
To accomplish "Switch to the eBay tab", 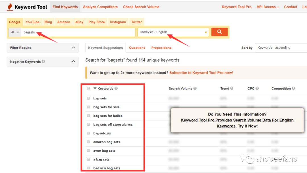I will 79,22.
